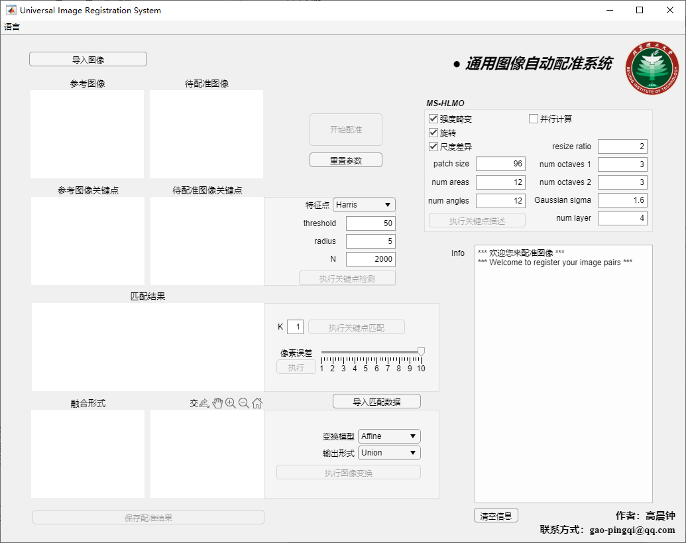Click the 导入图像 button
Screen dimensions: 686x543
(x=88, y=60)
